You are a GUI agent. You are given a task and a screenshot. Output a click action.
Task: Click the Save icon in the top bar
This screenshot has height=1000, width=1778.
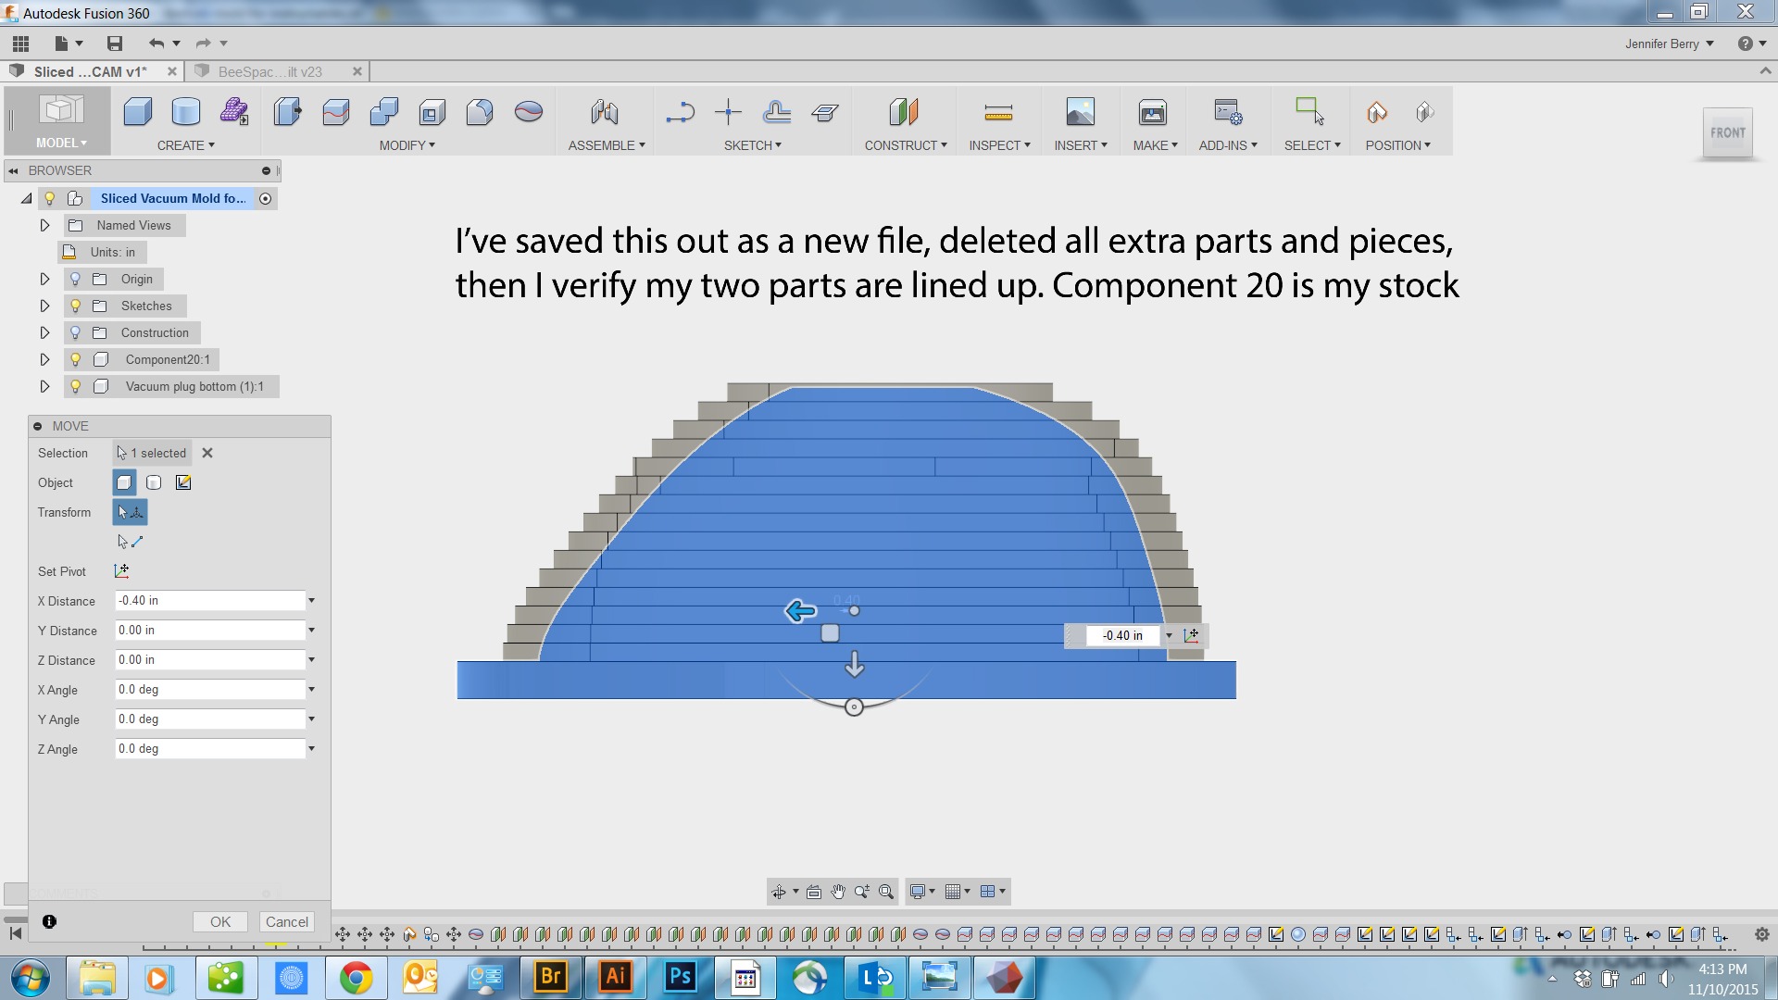(115, 44)
